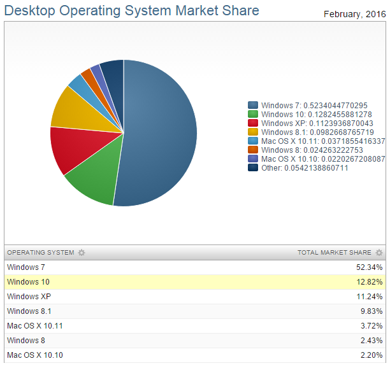Sort by the OPERATING SYSTEM column header
This screenshot has height=368, width=390.
(x=41, y=253)
